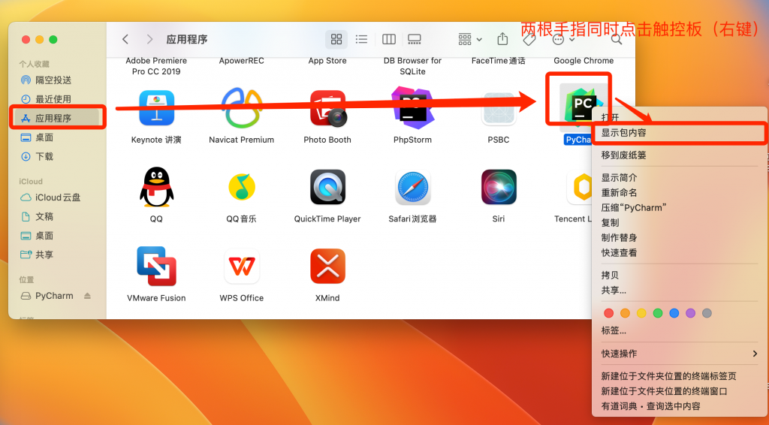769x425 pixels.
Task: Click the Finder search magnifier icon
Action: click(x=617, y=40)
